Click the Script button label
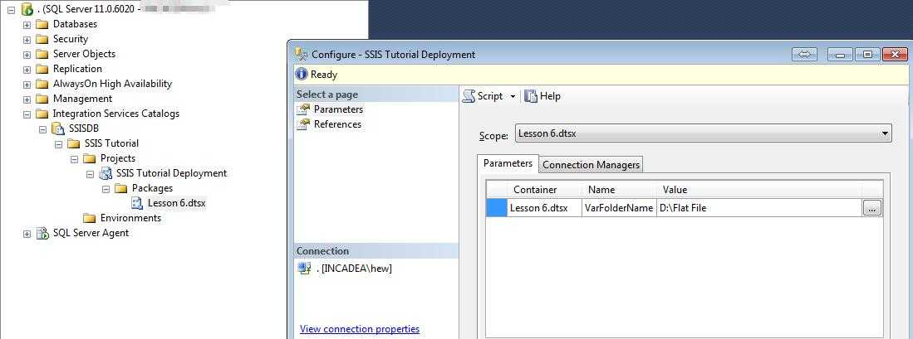The height and width of the screenshot is (339, 913). [490, 96]
